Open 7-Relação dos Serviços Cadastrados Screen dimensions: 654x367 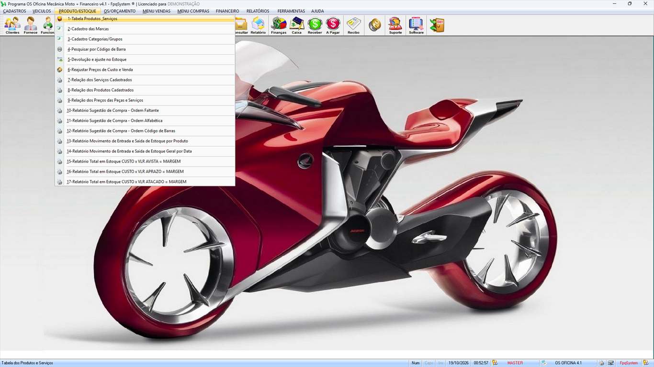pyautogui.click(x=145, y=80)
